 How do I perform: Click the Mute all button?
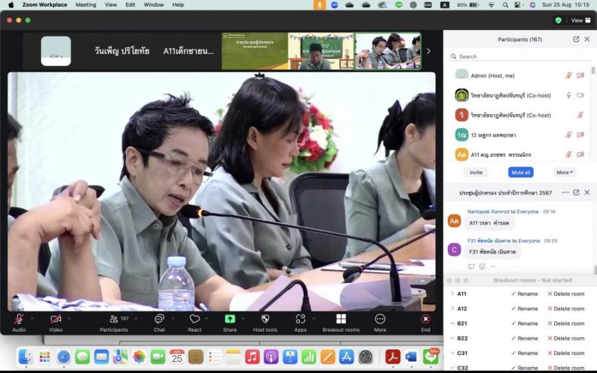[521, 172]
